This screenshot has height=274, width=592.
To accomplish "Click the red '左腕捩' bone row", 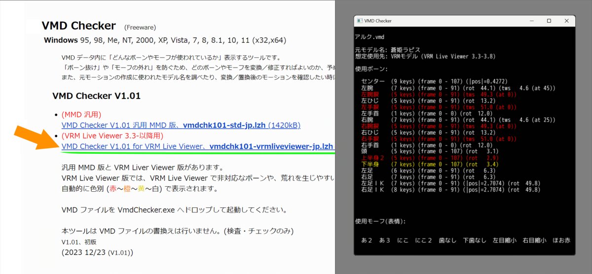I will [439, 94].
